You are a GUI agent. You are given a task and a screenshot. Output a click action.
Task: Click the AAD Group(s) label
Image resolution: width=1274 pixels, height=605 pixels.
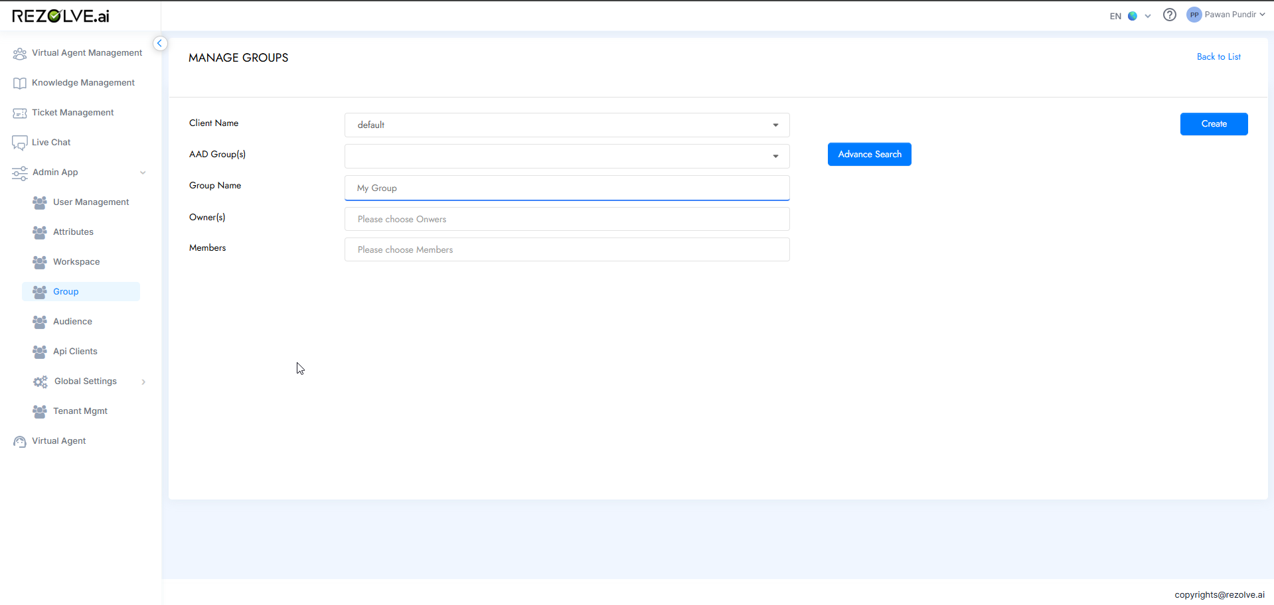217,155
